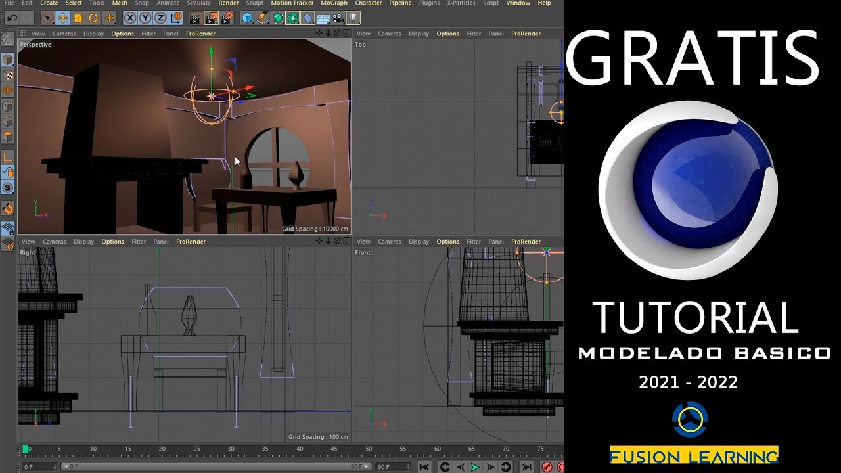Open the last-used tools plus dropdown
841x473 pixels.
pyautogui.click(x=110, y=18)
